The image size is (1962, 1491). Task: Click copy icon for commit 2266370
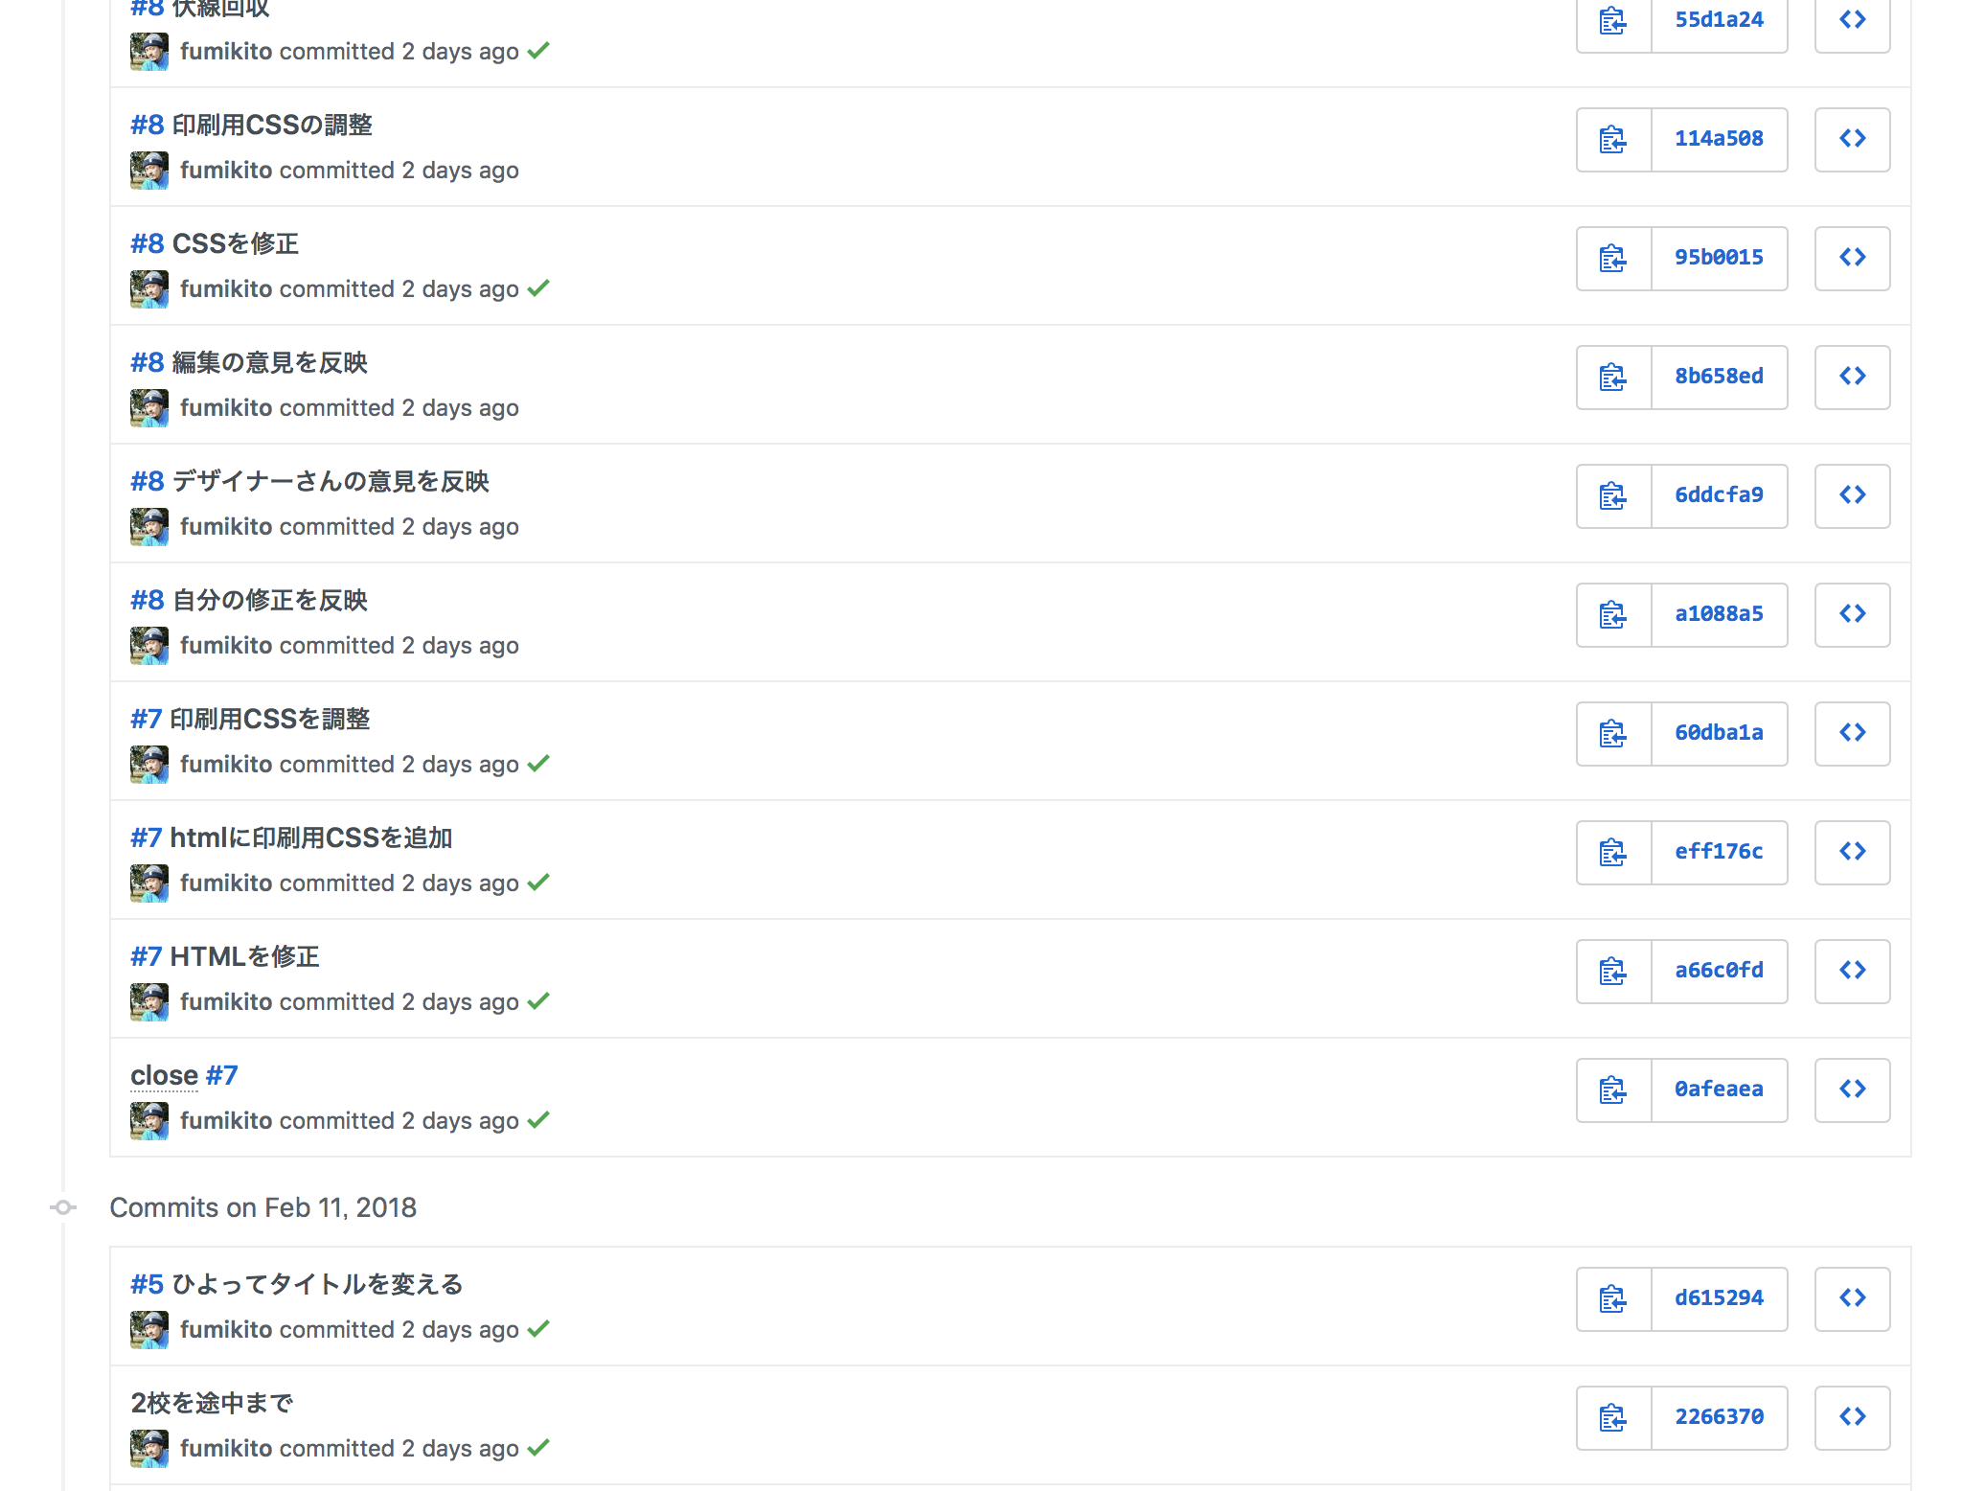(x=1613, y=1417)
